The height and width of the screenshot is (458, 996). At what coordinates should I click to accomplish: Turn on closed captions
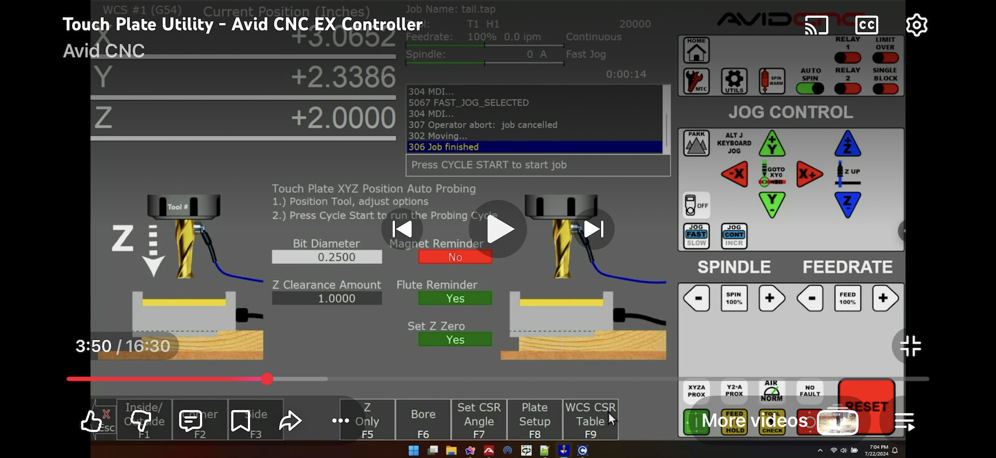coord(867,25)
